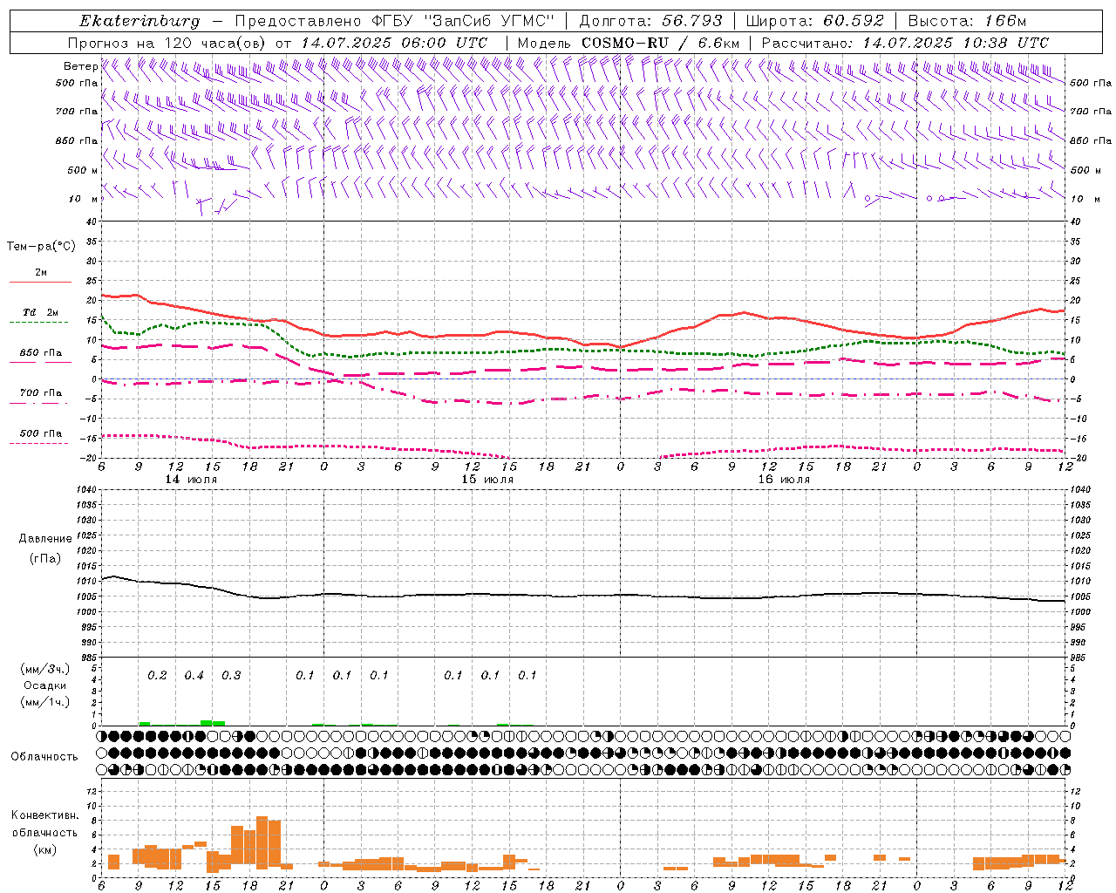
Task: Click the 0.3 precipitation value
Action: [x=231, y=676]
